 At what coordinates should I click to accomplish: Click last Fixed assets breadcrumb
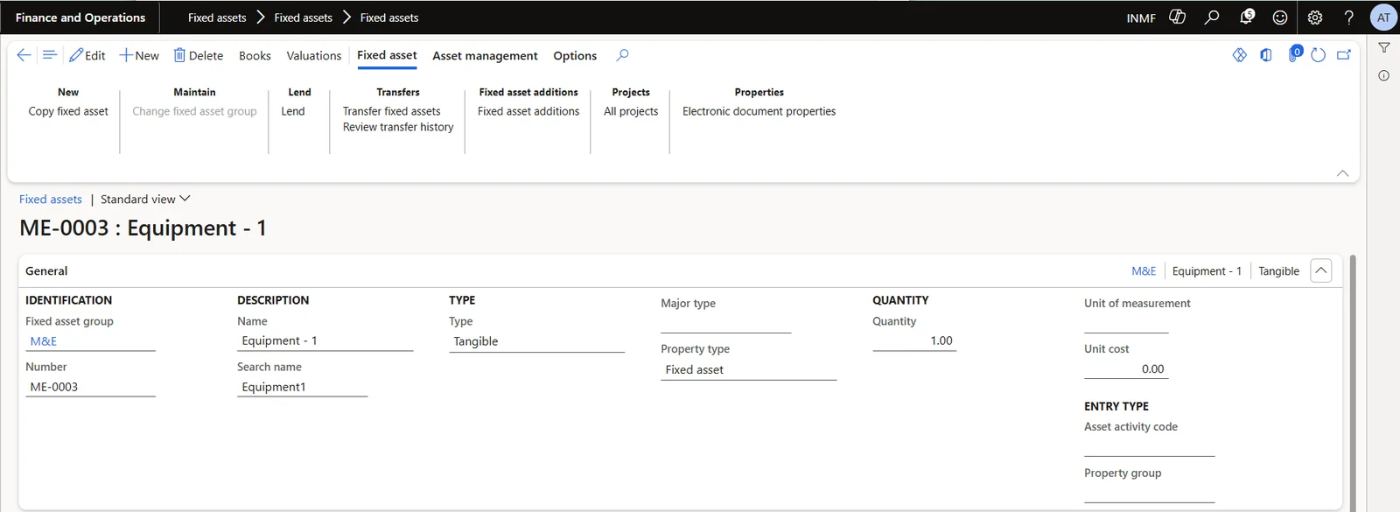click(389, 18)
